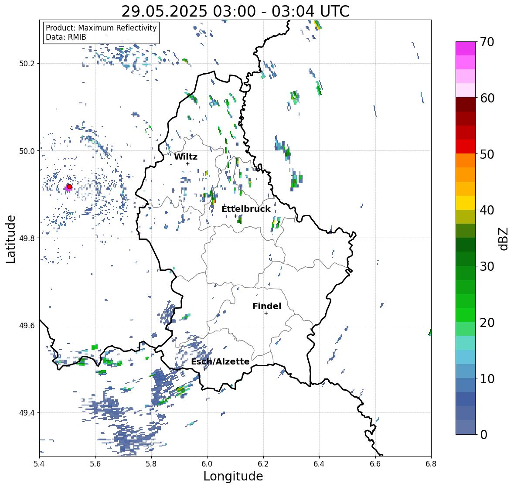Pick the magenta 70 dBZ colorbar segment
The height and width of the screenshot is (487, 514).
click(x=466, y=48)
